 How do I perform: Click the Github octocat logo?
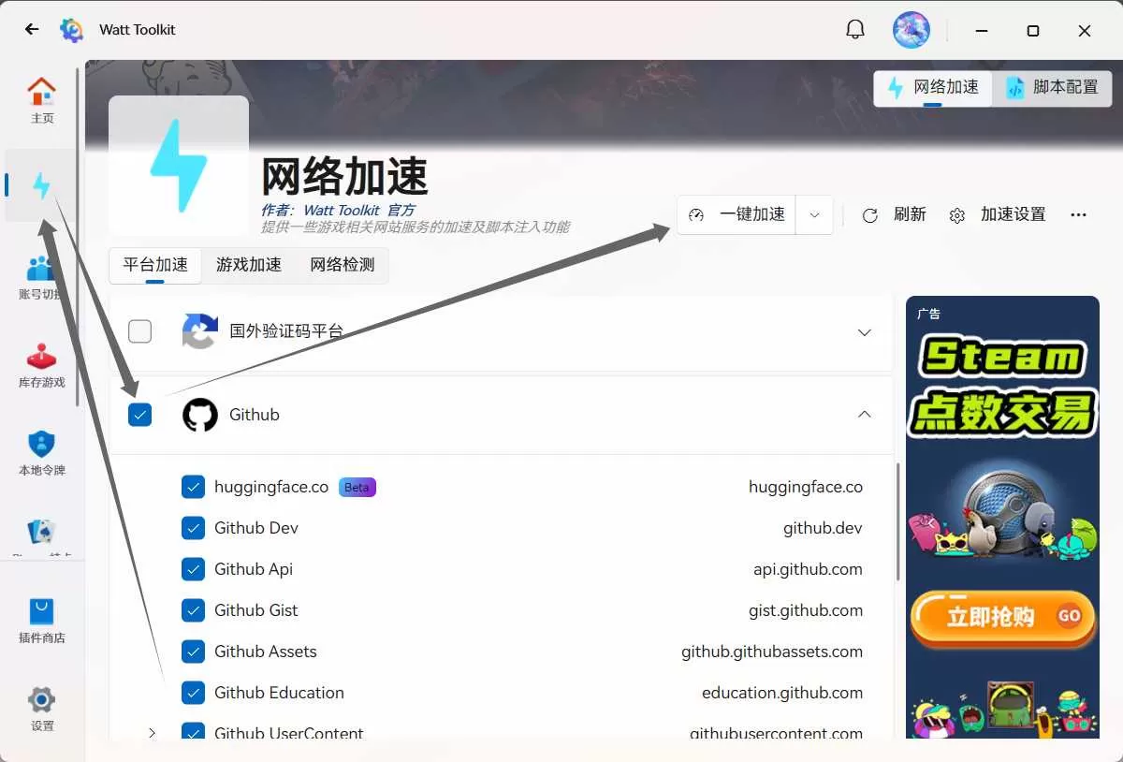[x=200, y=415]
